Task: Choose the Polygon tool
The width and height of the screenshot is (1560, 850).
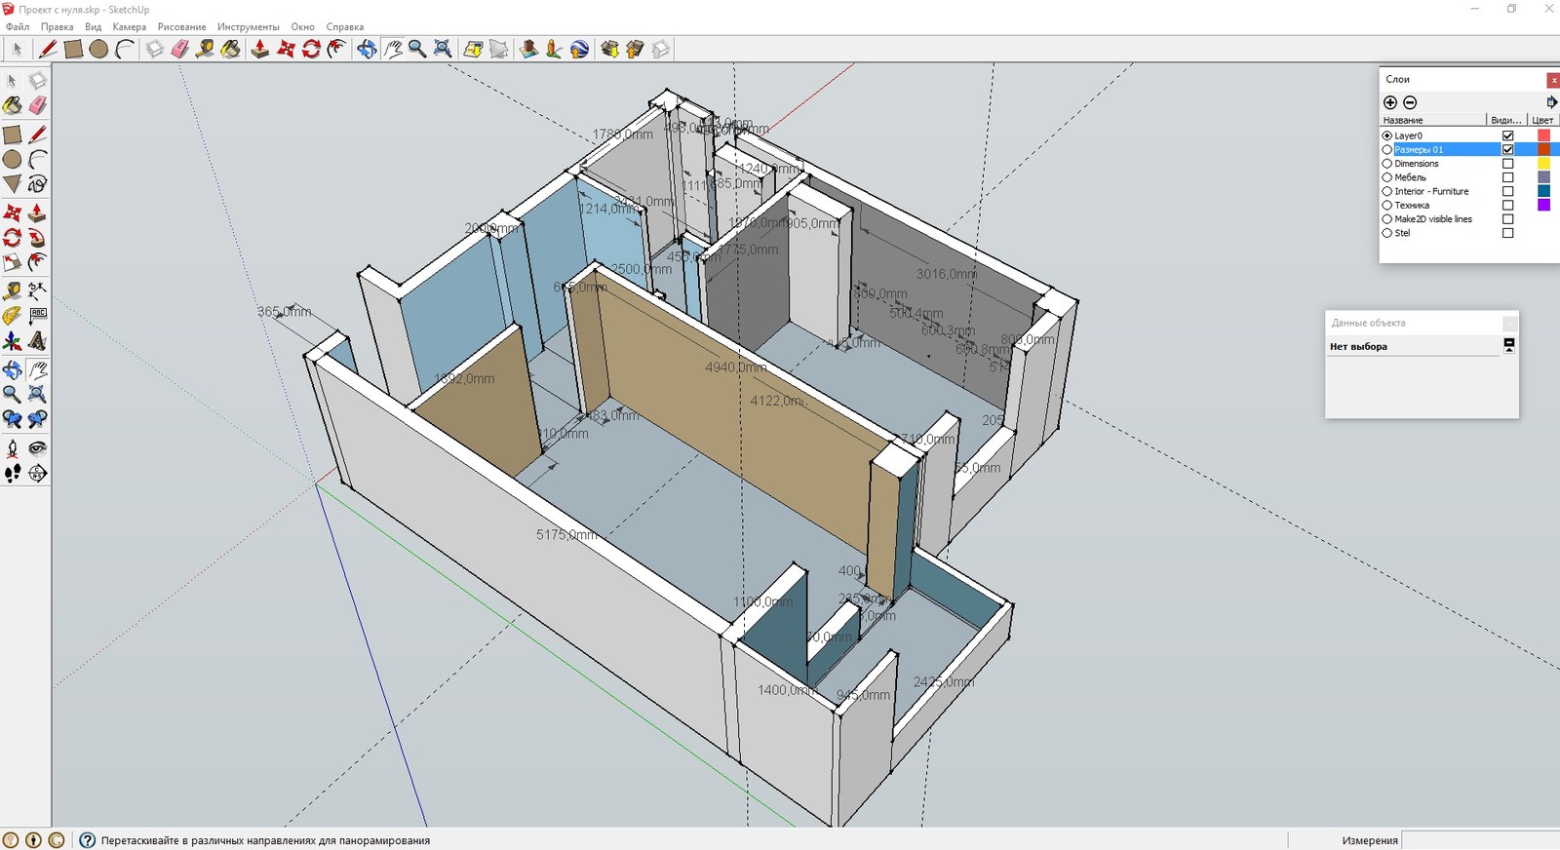Action: [x=12, y=184]
